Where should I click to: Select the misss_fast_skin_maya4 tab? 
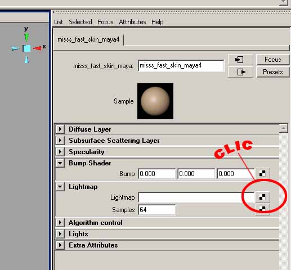[88, 39]
